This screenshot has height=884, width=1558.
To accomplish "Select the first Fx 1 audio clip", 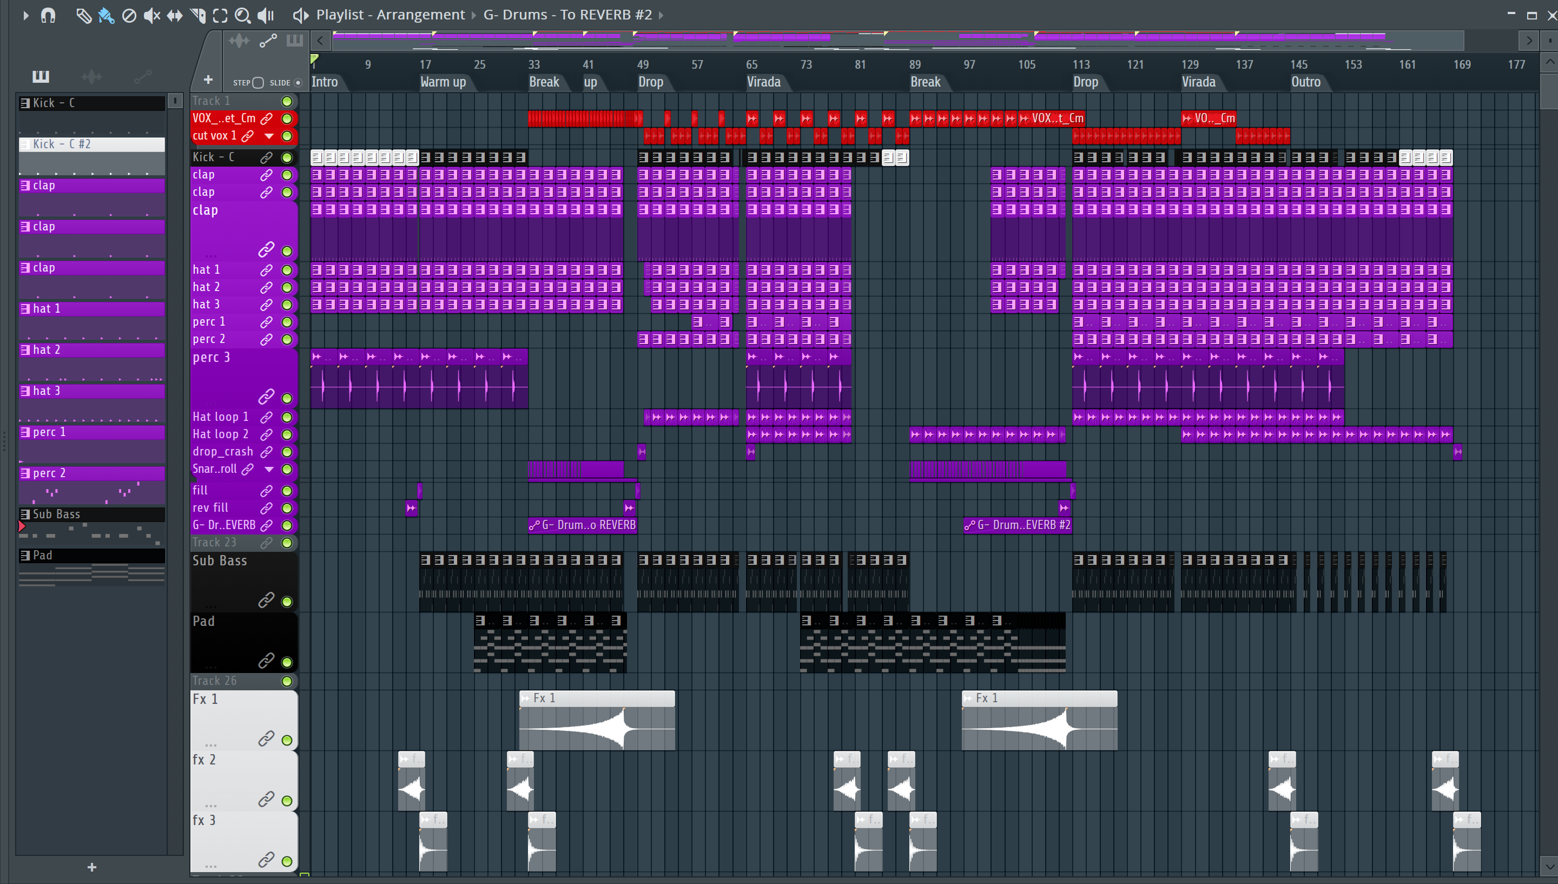I will click(x=597, y=721).
